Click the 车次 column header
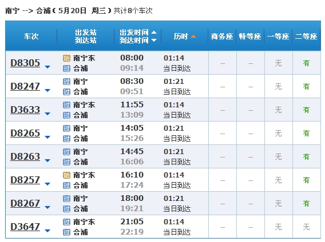Image resolution: width=325 pixels, height=242 pixels. [x=31, y=37]
